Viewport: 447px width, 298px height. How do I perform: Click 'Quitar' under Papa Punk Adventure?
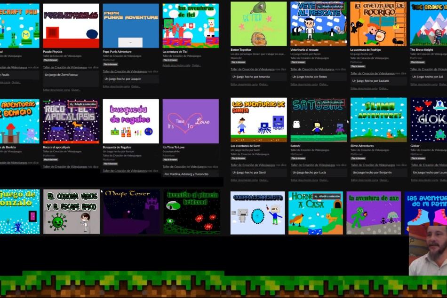click(136, 86)
